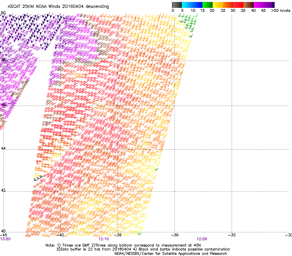
Task: Click the purple time stamp '13:50'
Action: tap(6, 239)
